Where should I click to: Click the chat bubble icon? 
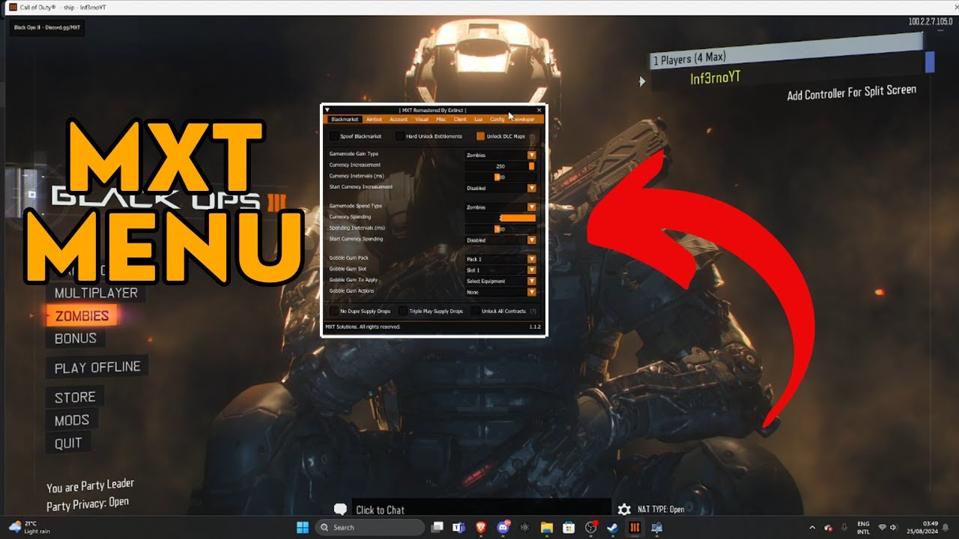(340, 510)
